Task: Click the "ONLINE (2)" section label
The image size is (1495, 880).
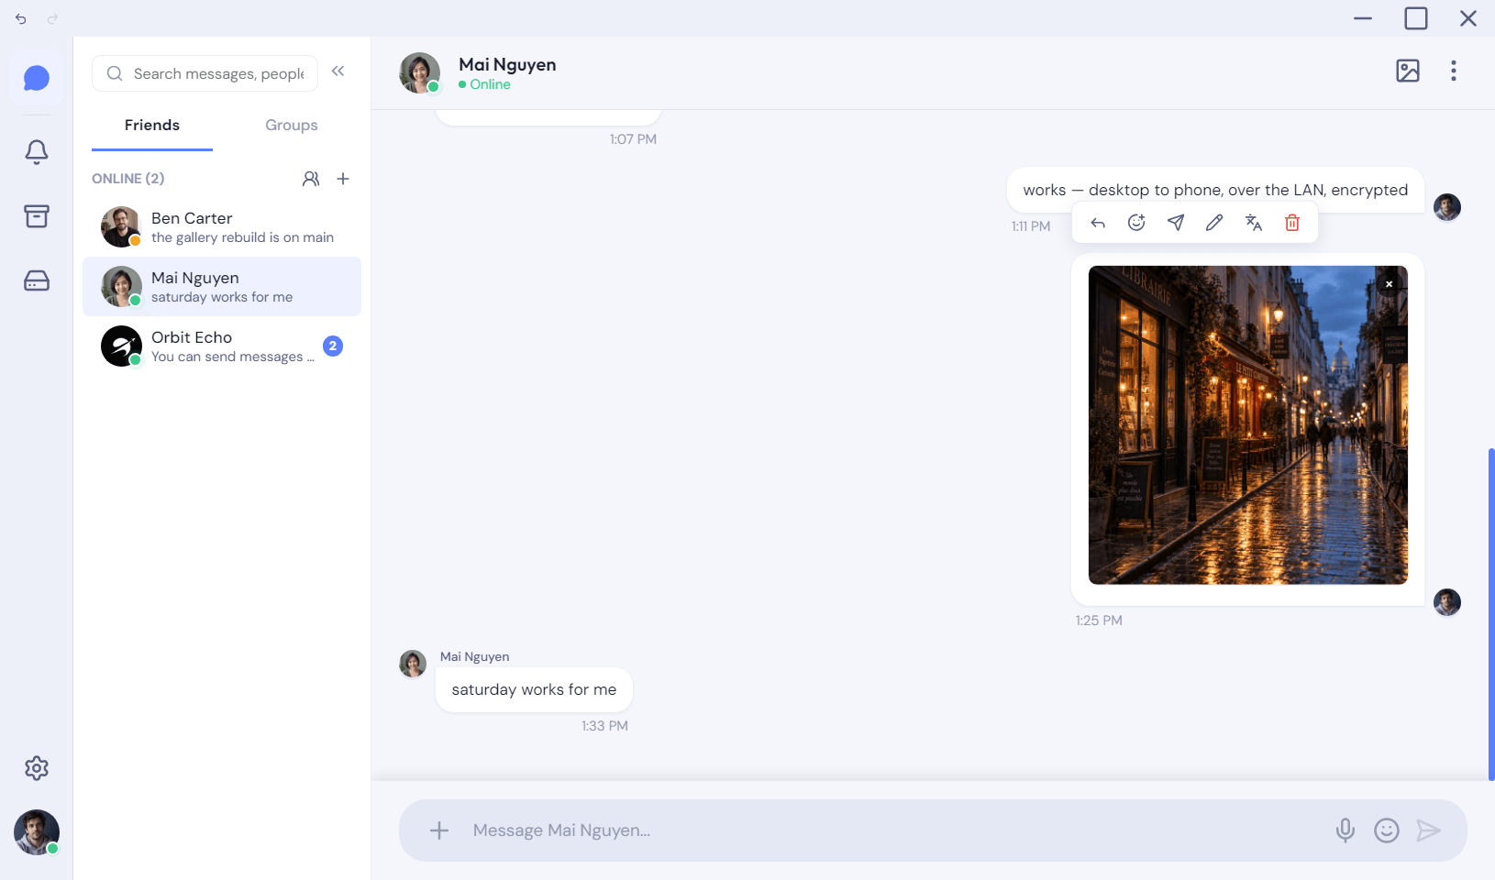Action: pos(128,179)
